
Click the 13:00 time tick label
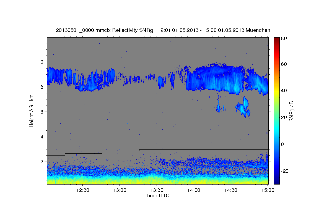(x=120, y=190)
